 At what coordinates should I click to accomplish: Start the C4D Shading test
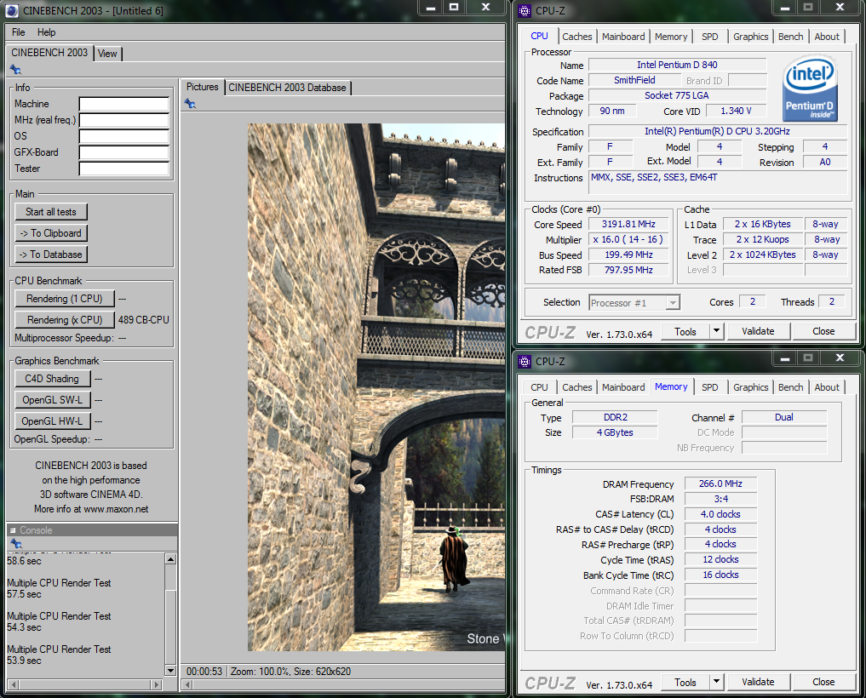coord(52,378)
